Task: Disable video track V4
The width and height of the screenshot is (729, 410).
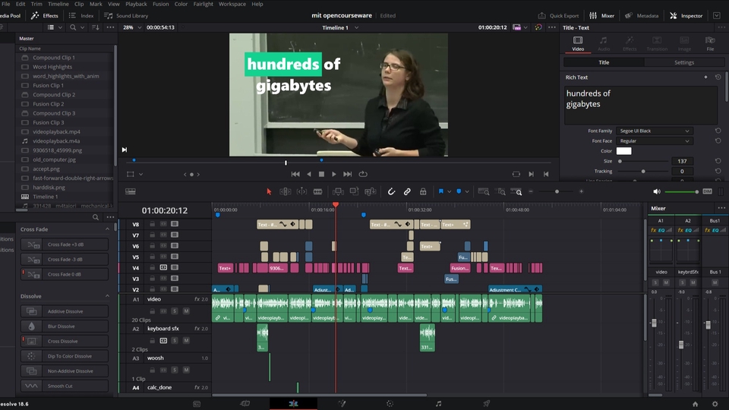Action: pyautogui.click(x=175, y=267)
